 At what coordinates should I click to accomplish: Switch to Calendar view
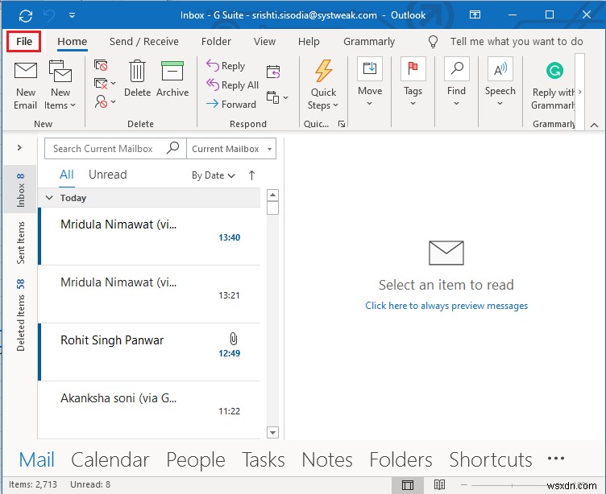coord(110,459)
